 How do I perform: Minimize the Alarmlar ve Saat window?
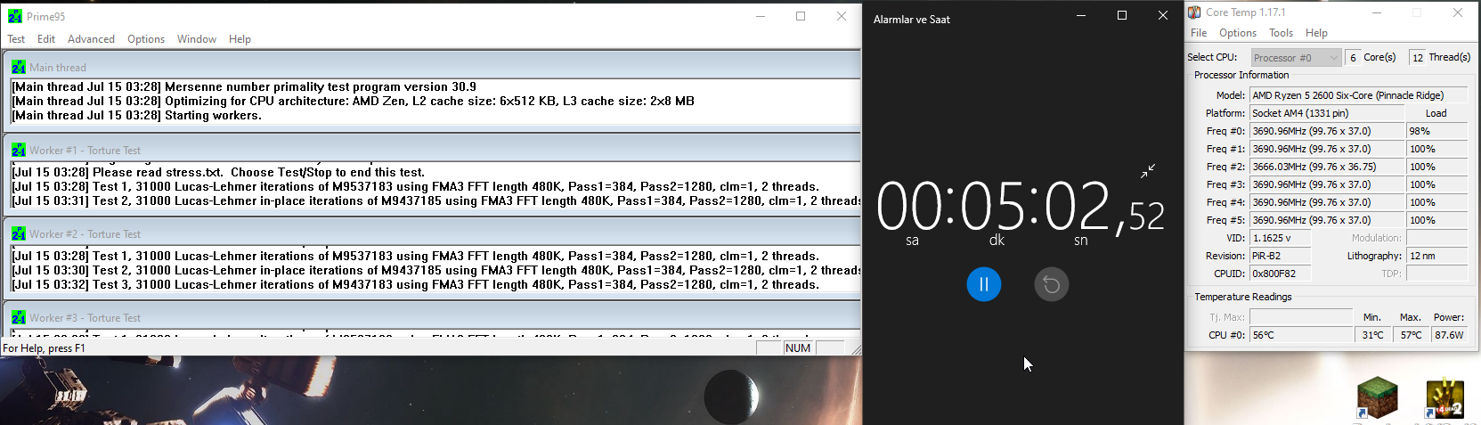click(1081, 15)
